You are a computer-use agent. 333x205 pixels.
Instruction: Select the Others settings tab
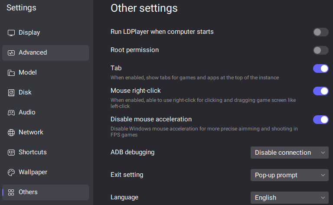click(x=46, y=192)
